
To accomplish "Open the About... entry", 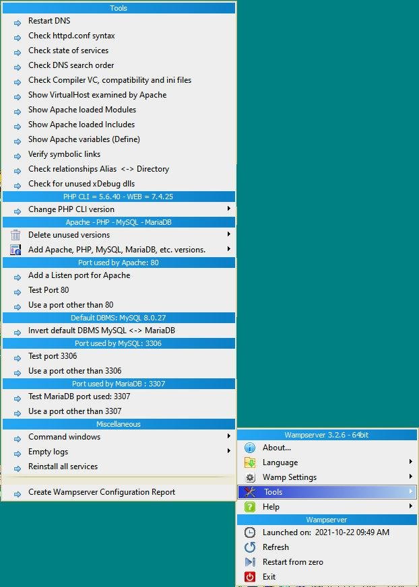I will click(x=327, y=448).
